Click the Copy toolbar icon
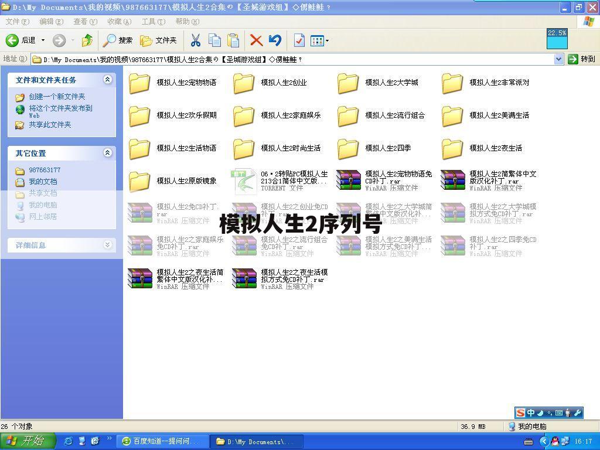 pyautogui.click(x=214, y=40)
